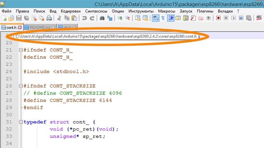Click the Paste clipboard icon
Viewport: 264px width, 148px height.
(x=74, y=18)
